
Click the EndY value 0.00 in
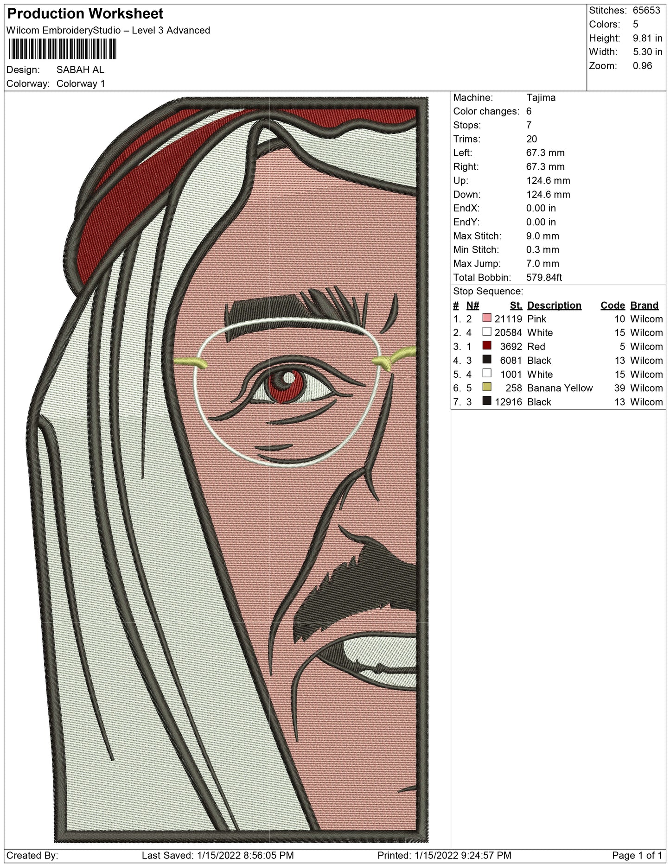pyautogui.click(x=541, y=222)
